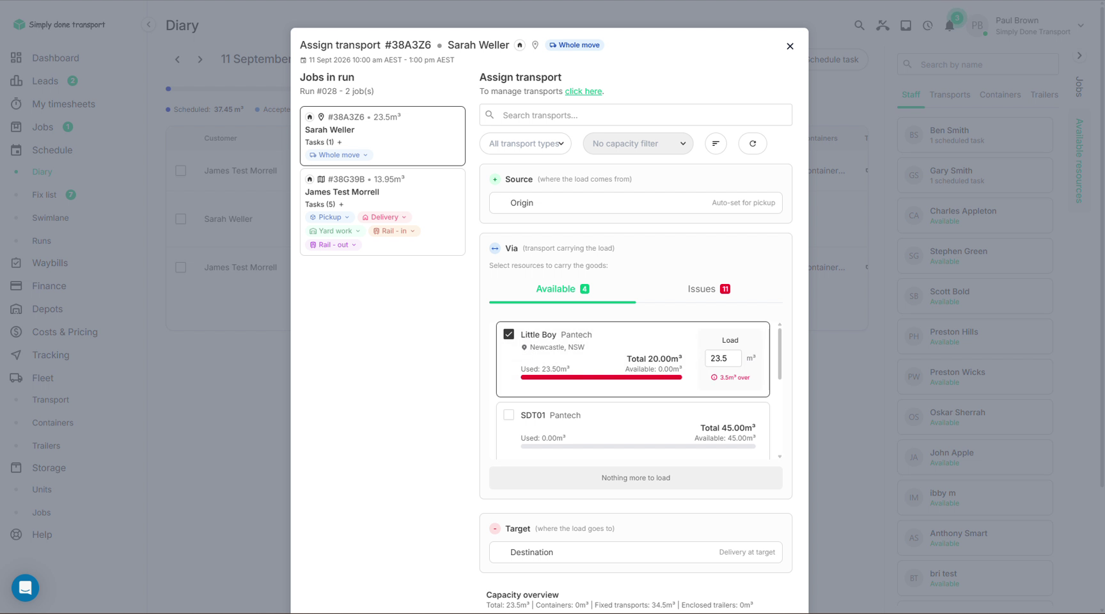Close the Assign transport dialog
Image resolution: width=1105 pixels, height=614 pixels.
click(x=790, y=46)
